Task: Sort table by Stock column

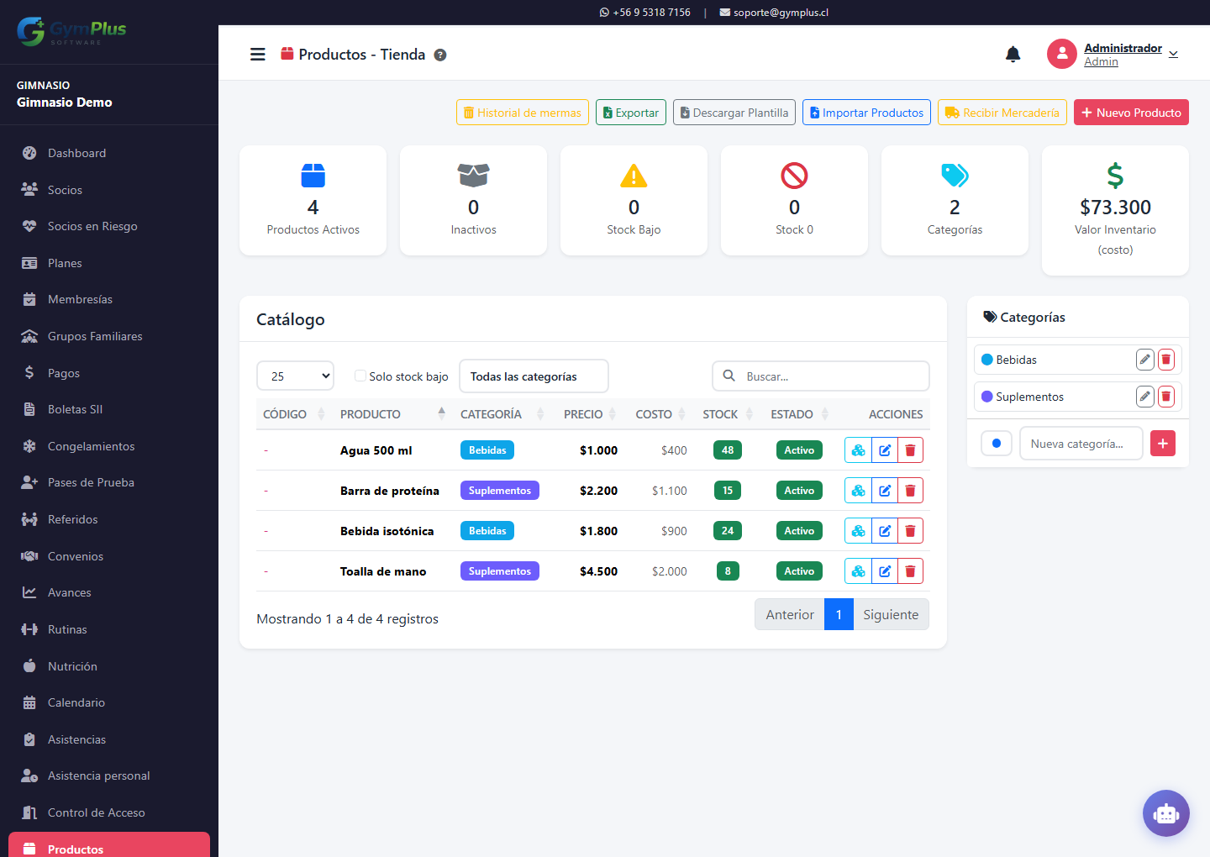Action: (728, 414)
